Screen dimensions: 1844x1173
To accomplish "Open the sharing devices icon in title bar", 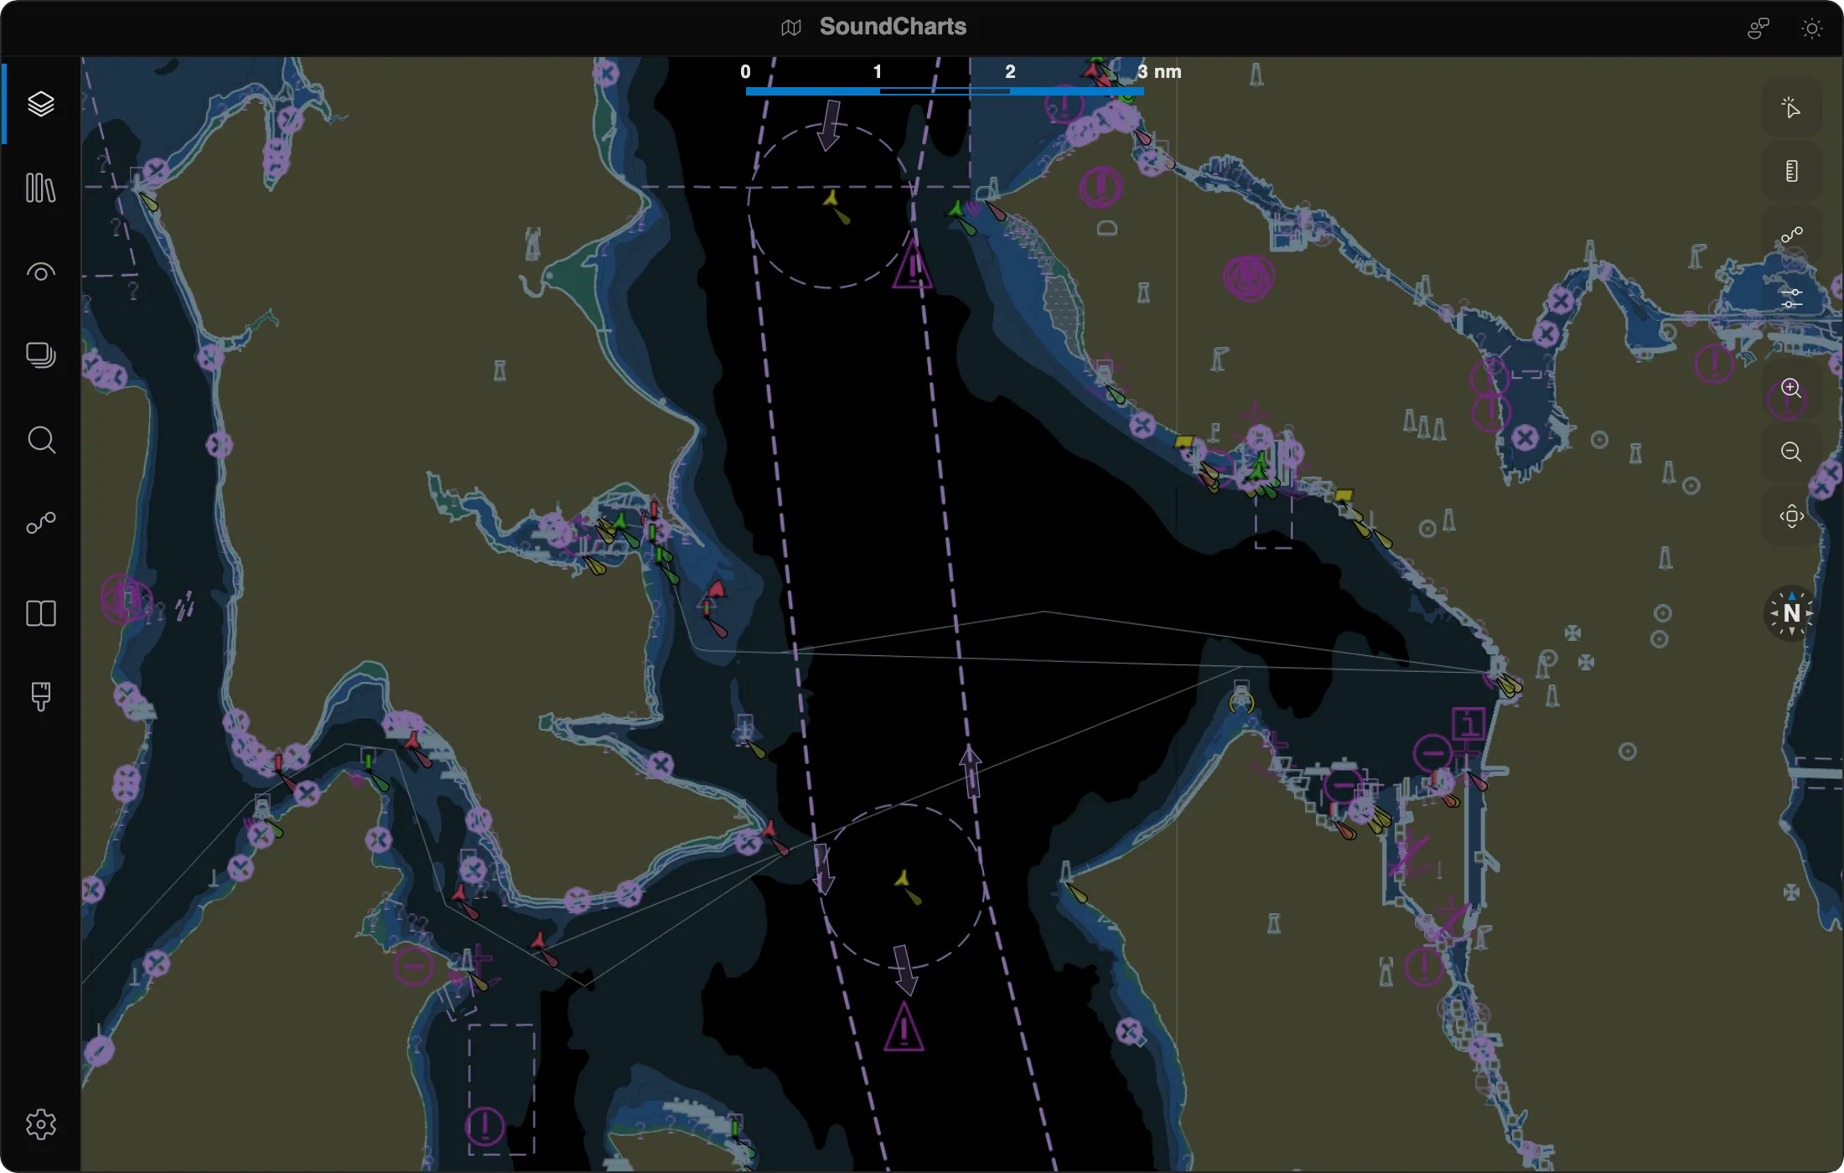I will tap(1759, 28).
